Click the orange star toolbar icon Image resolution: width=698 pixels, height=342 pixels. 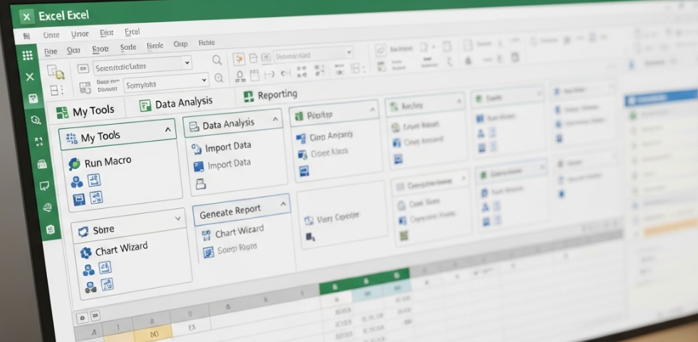point(239,59)
